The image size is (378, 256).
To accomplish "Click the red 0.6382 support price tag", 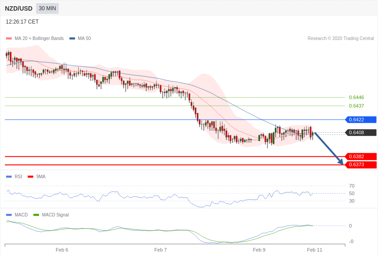I will click(x=361, y=156).
